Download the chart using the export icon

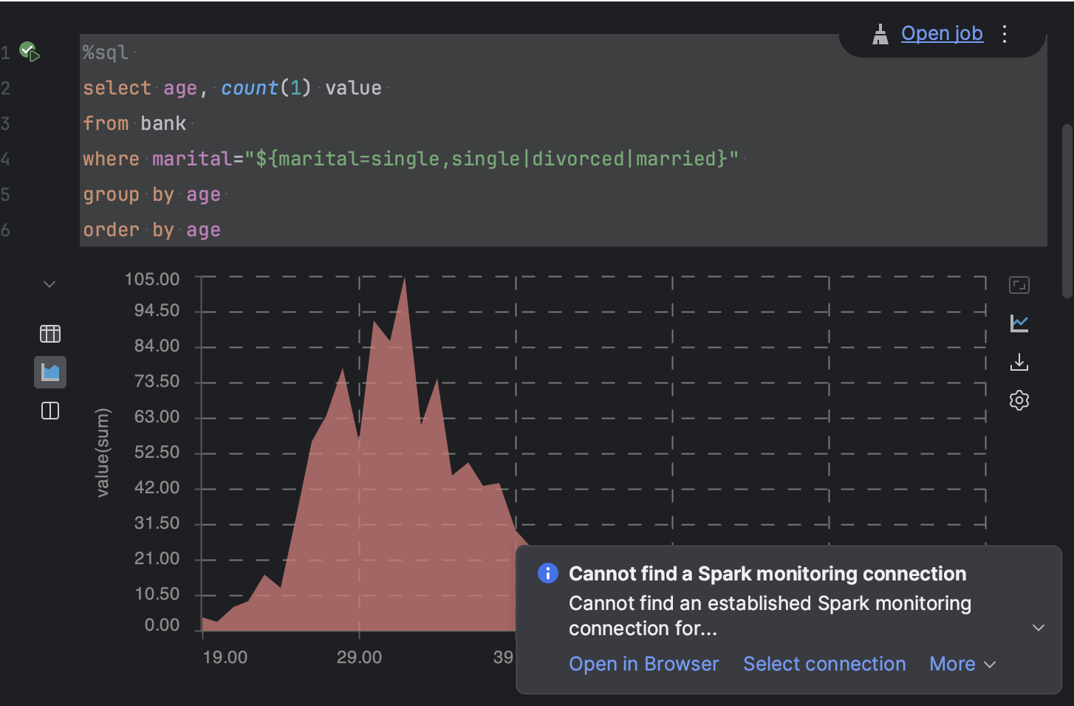(x=1019, y=362)
